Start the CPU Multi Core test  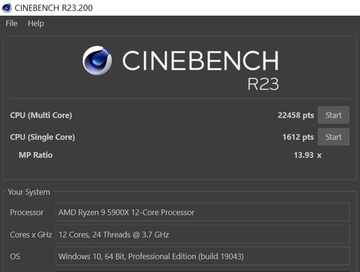(333, 115)
